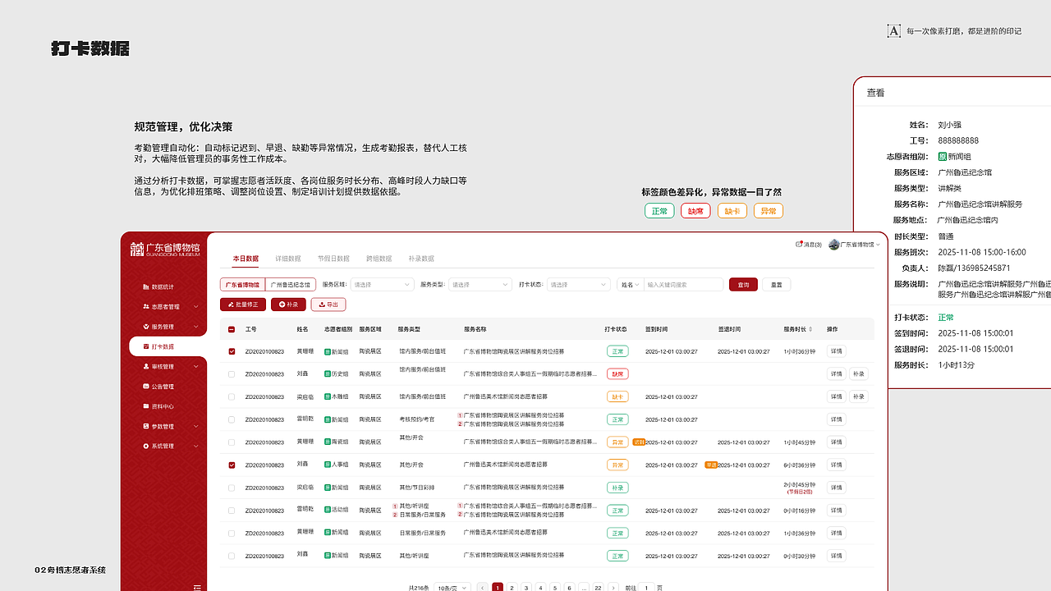Expand the 参数管理 sidebar chevron
This screenshot has height=591, width=1051.
click(195, 427)
